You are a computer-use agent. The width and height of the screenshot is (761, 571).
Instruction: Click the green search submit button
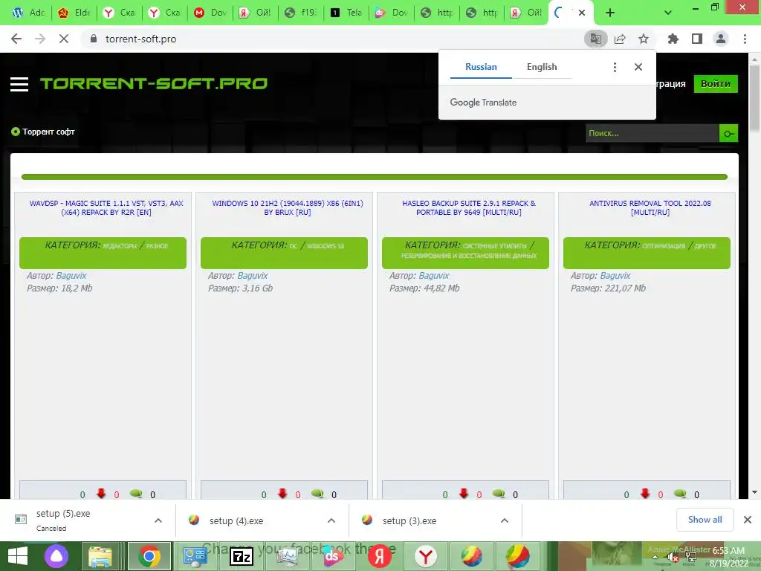[x=728, y=134]
